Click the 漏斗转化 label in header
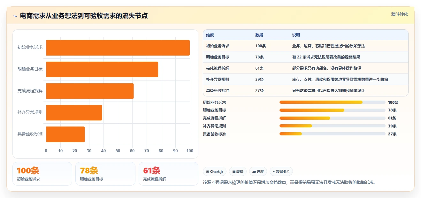Image resolution: width=421 pixels, height=198 pixels. click(x=400, y=14)
